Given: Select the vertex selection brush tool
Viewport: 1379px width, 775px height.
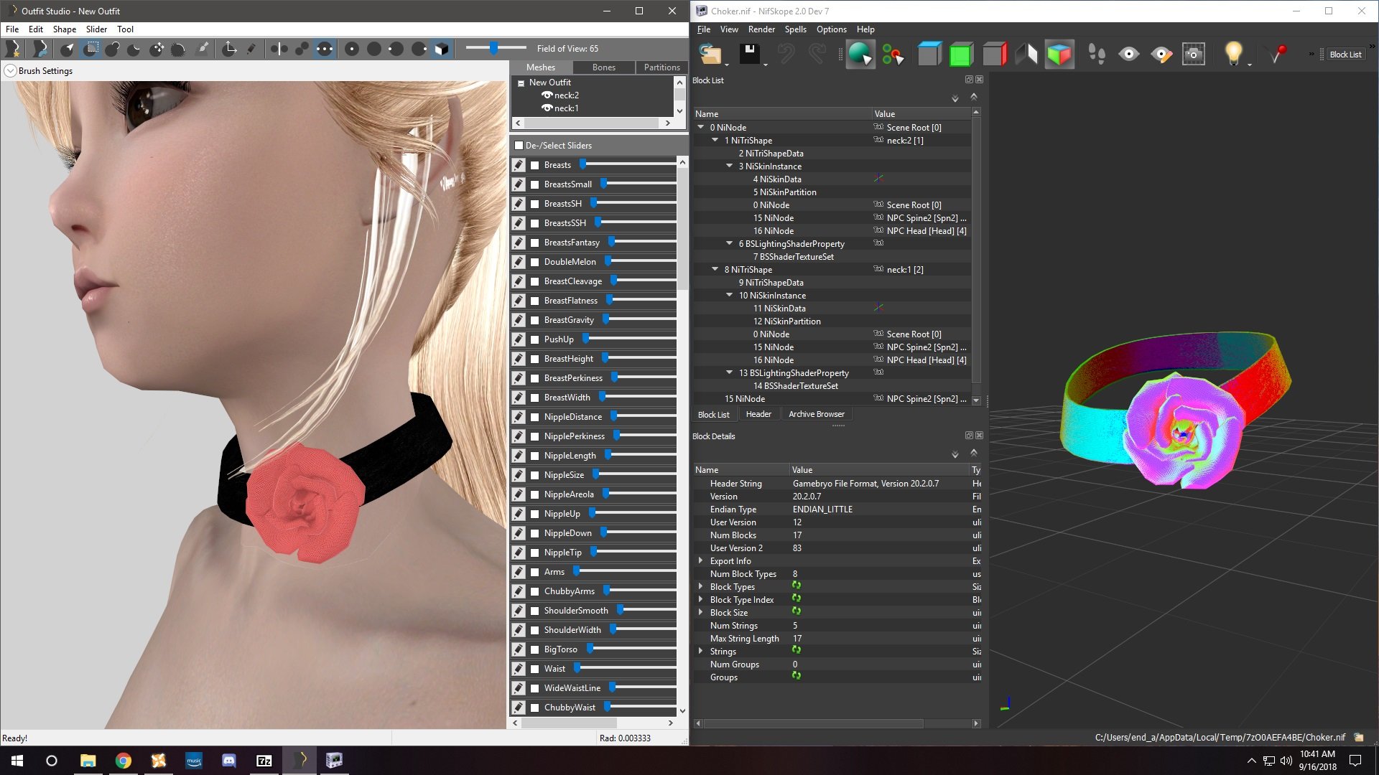Looking at the screenshot, I should click(68, 49).
